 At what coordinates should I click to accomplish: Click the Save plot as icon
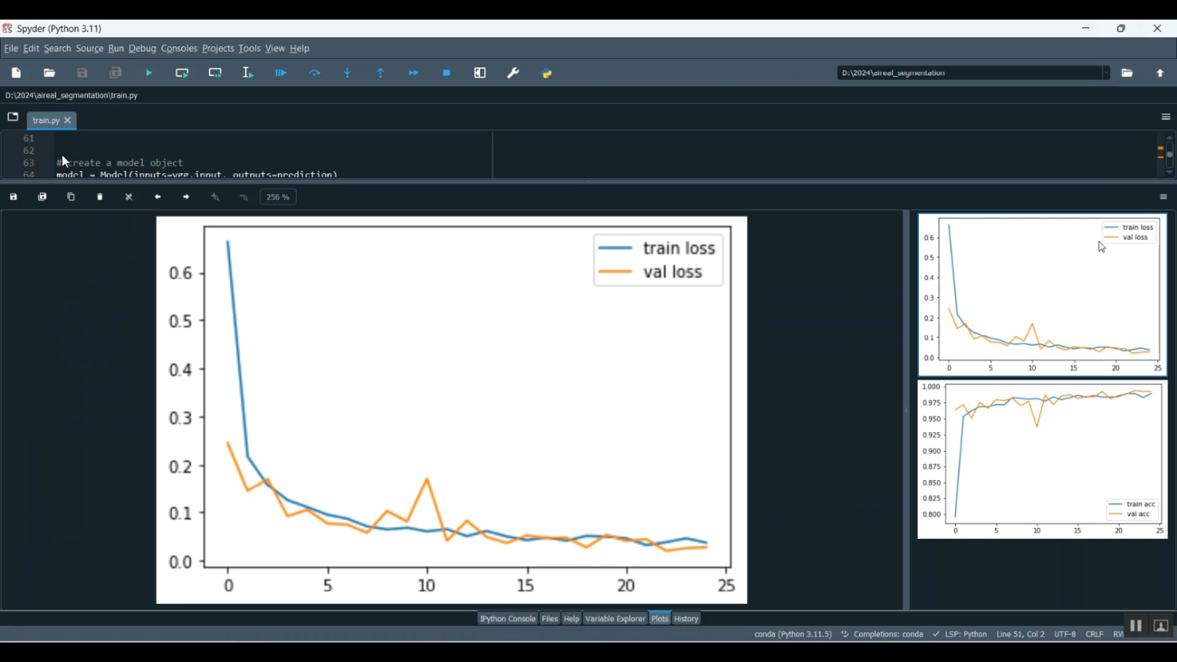pyautogui.click(x=13, y=197)
